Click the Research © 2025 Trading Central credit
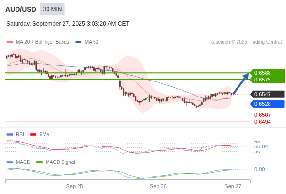The image size is (286, 194). (x=245, y=42)
